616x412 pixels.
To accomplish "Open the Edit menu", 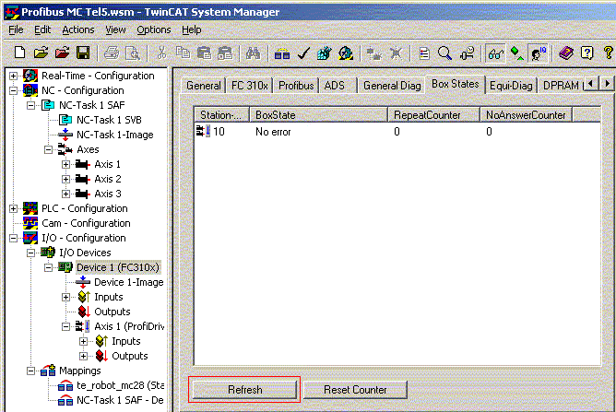I will point(42,29).
